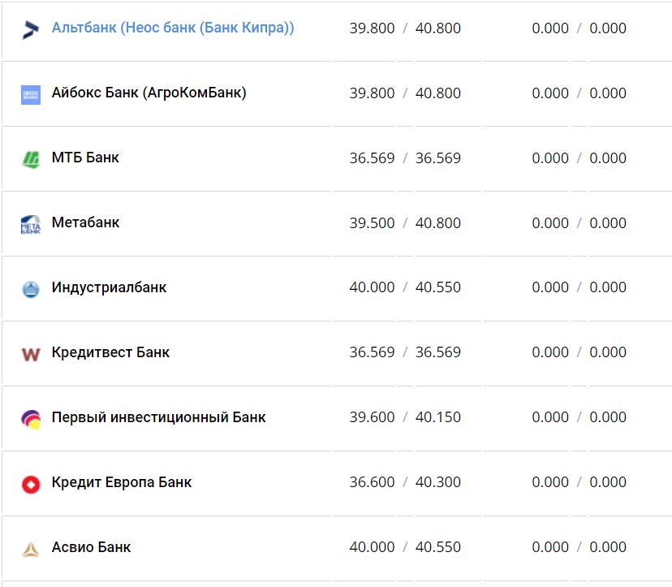Open the Альтбанк (Неос банк) link
672x587 pixels.
coord(172,28)
